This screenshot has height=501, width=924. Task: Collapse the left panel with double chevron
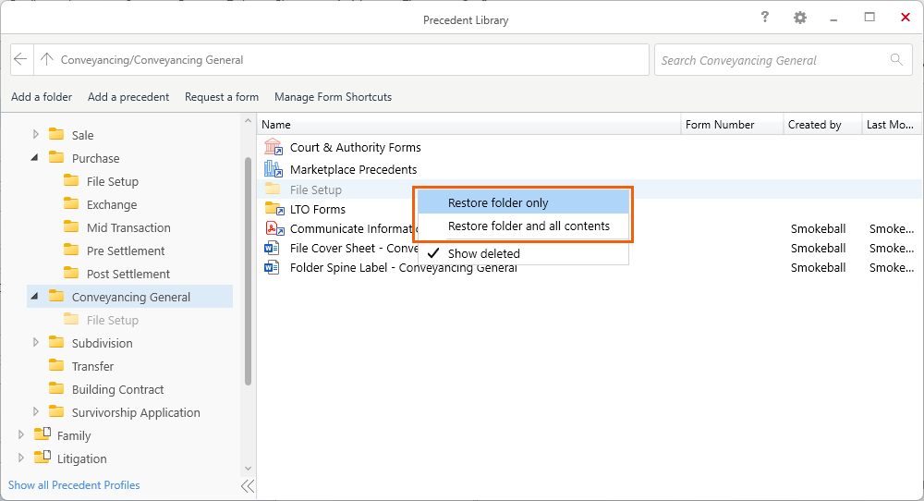(248, 485)
